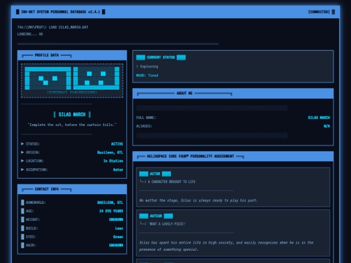The width and height of the screenshot is (351, 263).
Task: Click the LOADING... OK line
Action: point(30,34)
